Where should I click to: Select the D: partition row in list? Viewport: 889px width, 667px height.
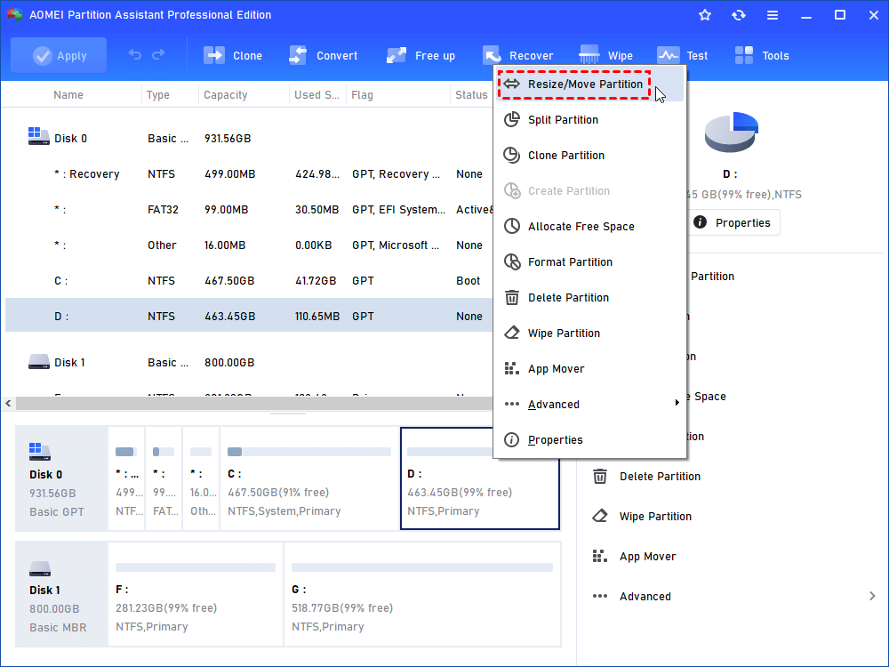pos(249,316)
